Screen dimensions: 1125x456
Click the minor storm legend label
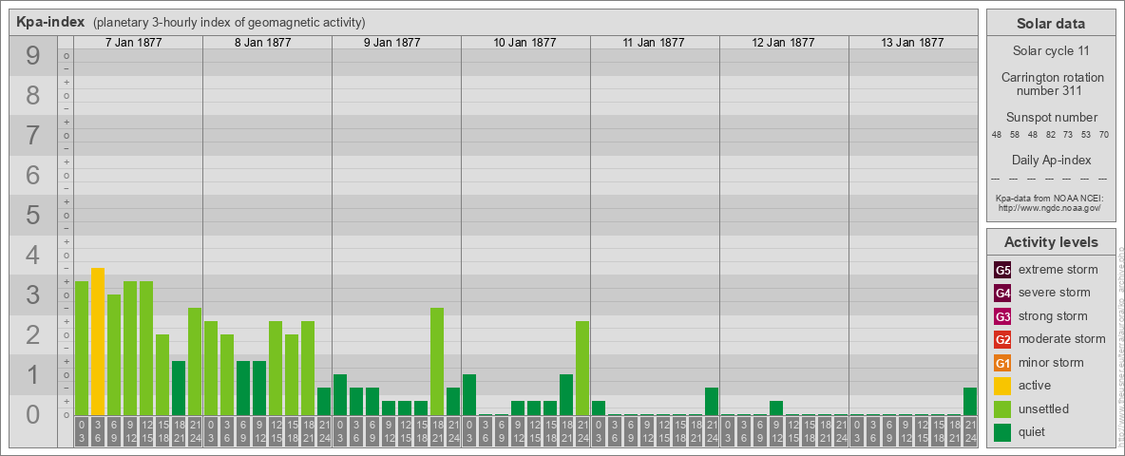click(x=1052, y=363)
